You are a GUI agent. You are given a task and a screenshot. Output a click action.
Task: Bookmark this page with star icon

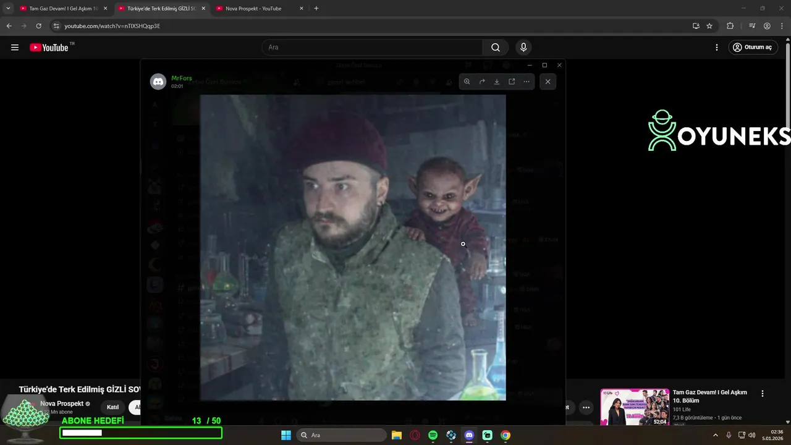709,26
